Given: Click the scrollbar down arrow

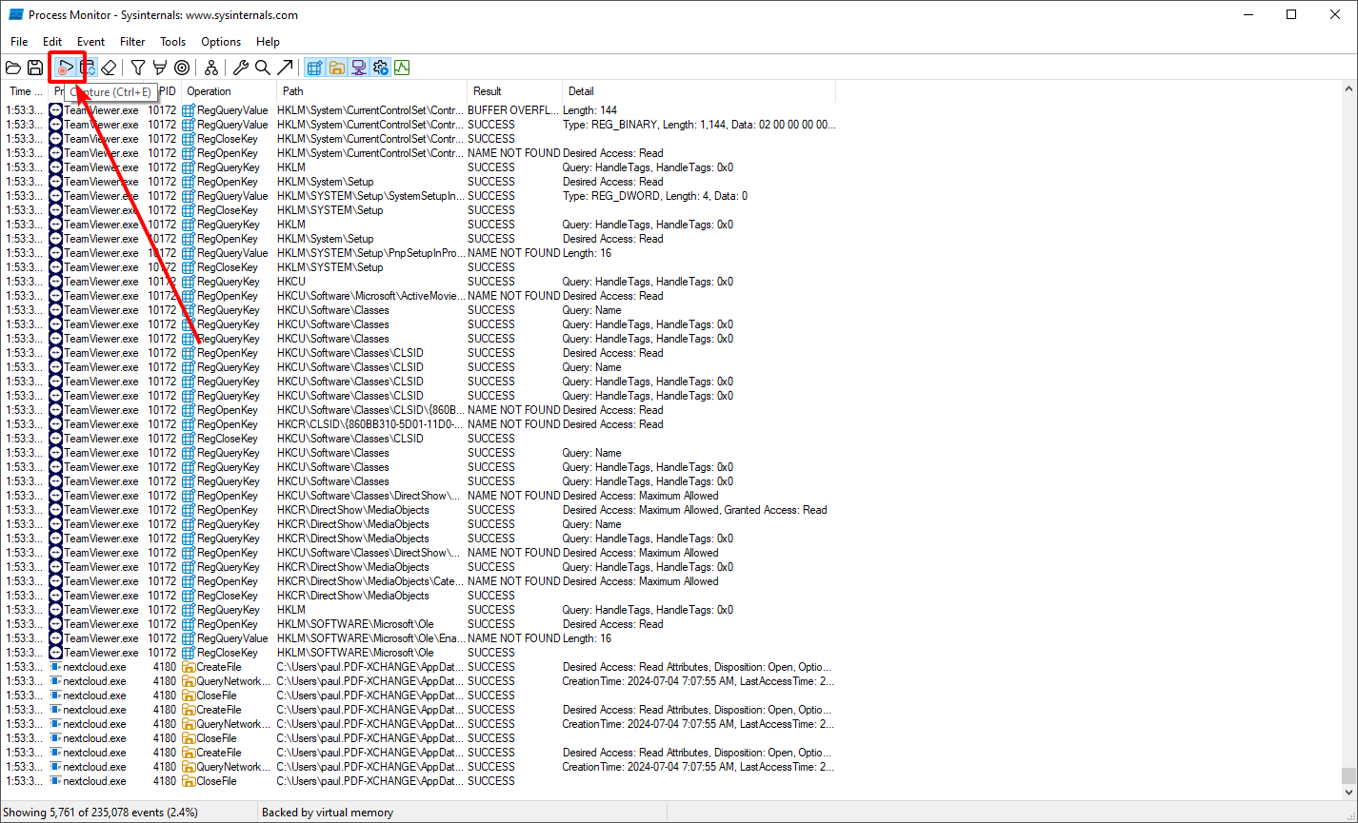Looking at the screenshot, I should click(1350, 792).
